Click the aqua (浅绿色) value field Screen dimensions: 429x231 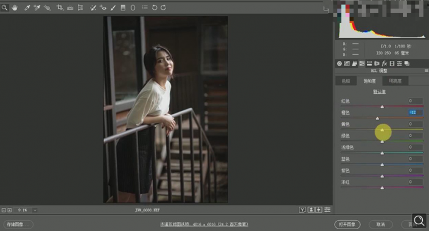tap(416, 147)
